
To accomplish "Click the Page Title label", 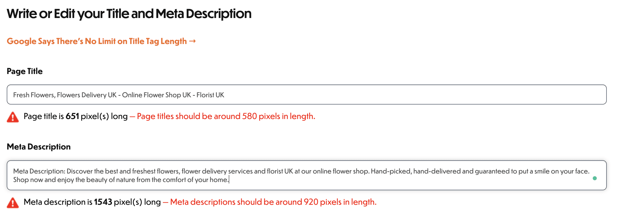I will (25, 71).
